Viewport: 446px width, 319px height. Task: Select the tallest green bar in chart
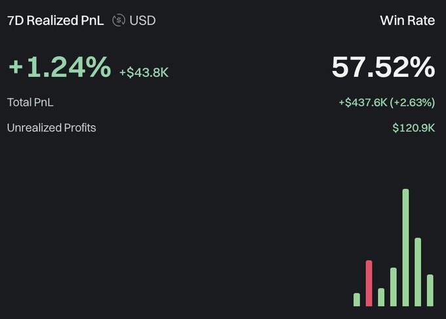point(405,247)
